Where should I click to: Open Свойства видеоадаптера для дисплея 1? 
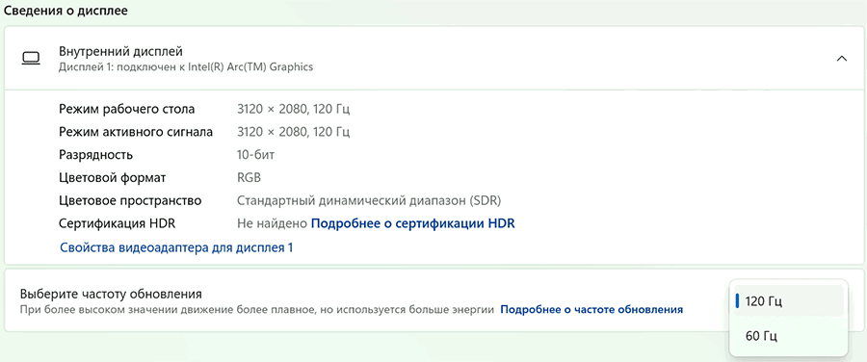click(x=176, y=247)
